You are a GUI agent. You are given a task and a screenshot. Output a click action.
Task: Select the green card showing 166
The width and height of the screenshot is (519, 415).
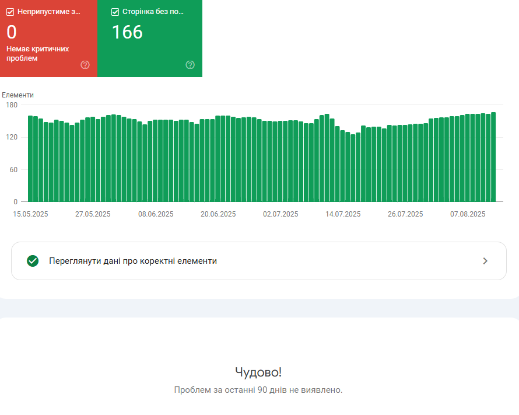[150, 39]
